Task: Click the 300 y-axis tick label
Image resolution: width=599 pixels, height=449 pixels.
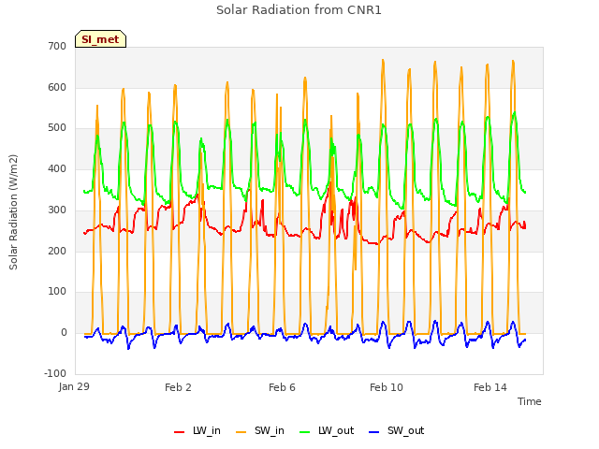Action: point(57,210)
